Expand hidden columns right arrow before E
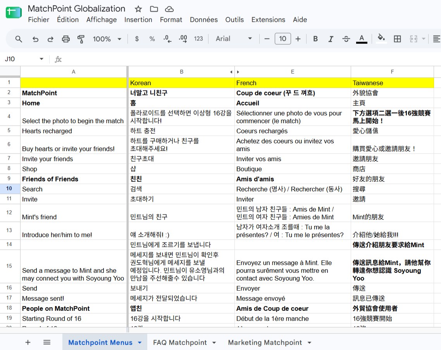 coord(238,72)
